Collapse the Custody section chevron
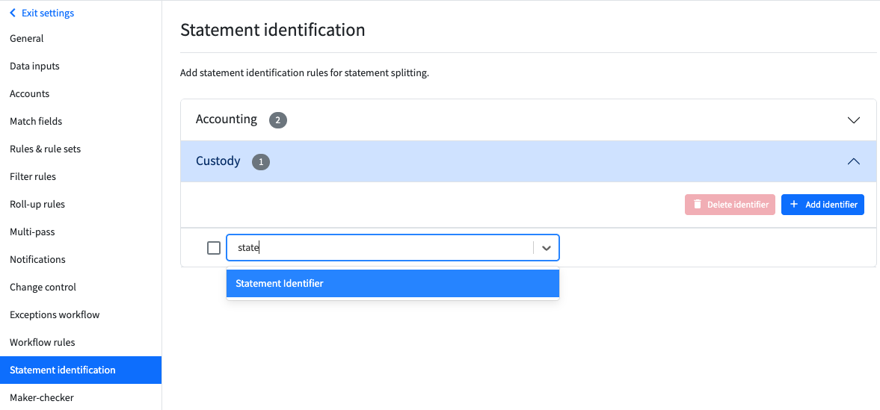 (854, 161)
